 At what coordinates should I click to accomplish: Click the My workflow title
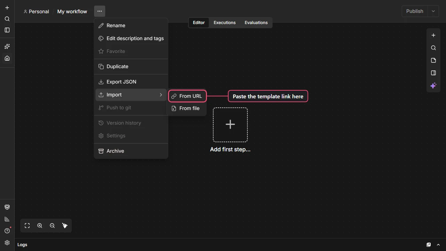[x=72, y=12]
